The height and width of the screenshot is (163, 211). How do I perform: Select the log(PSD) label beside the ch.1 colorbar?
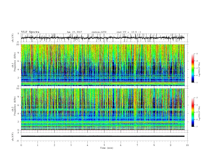tap(200, 70)
